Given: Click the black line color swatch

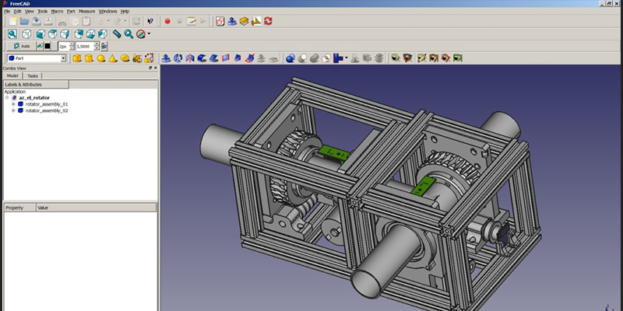Looking at the screenshot, I should (x=48, y=46).
